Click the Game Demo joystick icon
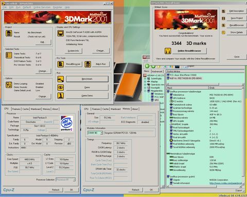Screen dimensions: 247x197 point(61,96)
